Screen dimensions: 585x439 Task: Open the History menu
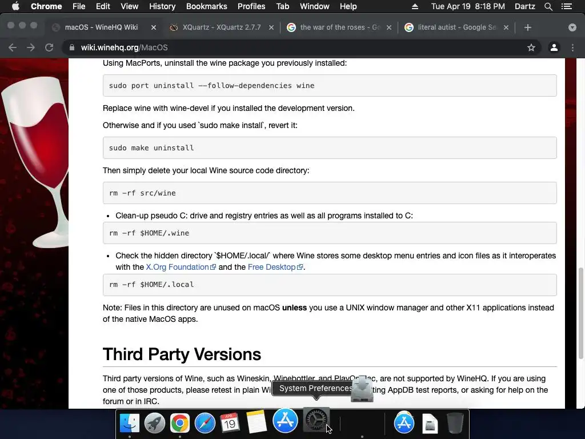pos(162,6)
